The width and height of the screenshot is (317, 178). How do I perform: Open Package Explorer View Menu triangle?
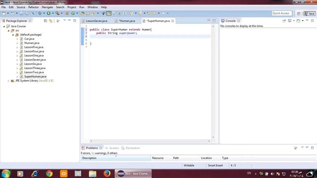click(x=65, y=20)
